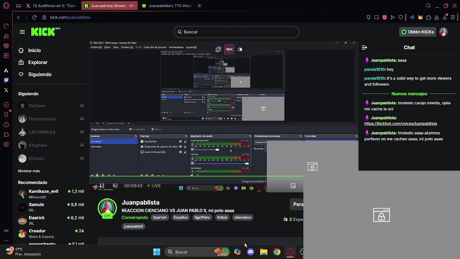Screen dimensions: 460x259
Task: Open zoom dropdown arrow near Ajustar a la ventana
Action: pyautogui.click(x=128, y=123)
